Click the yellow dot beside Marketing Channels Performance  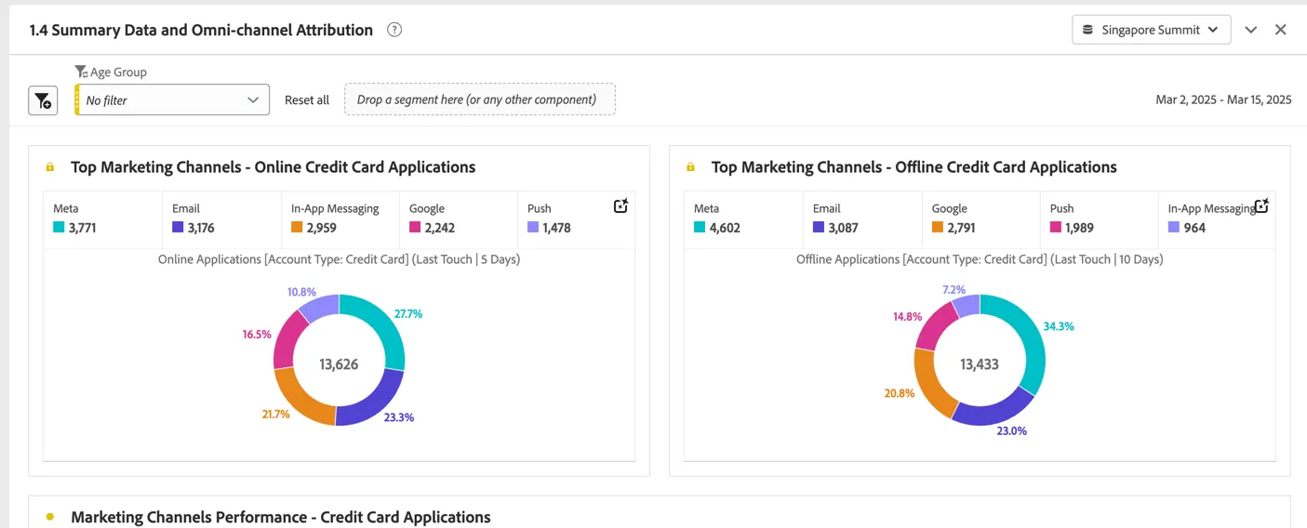point(50,517)
